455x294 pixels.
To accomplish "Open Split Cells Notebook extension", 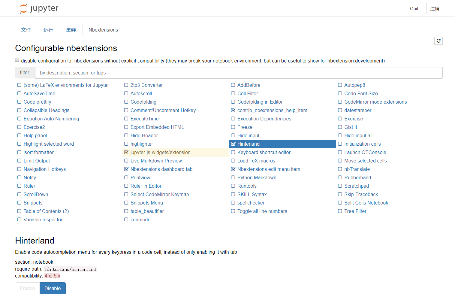I will click(x=366, y=203).
